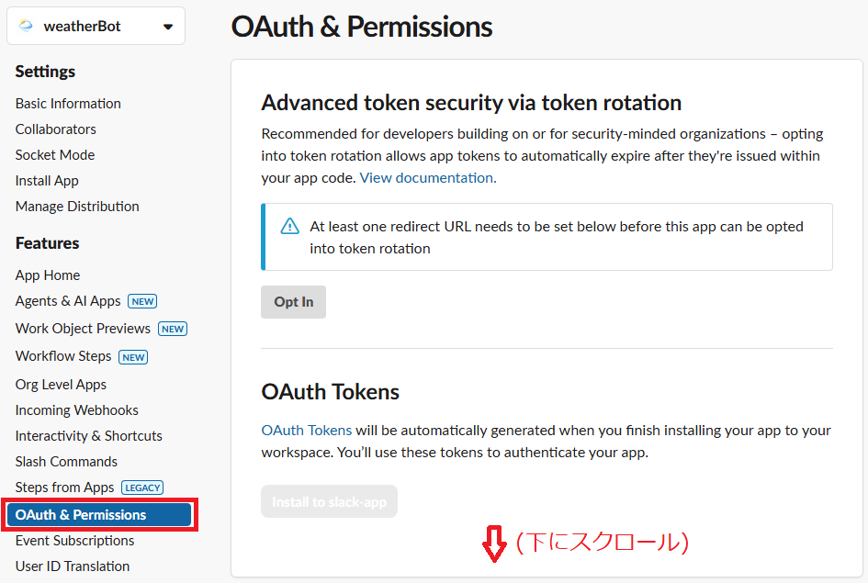Open Event Subscriptions from the sidebar
868x583 pixels.
click(x=73, y=541)
